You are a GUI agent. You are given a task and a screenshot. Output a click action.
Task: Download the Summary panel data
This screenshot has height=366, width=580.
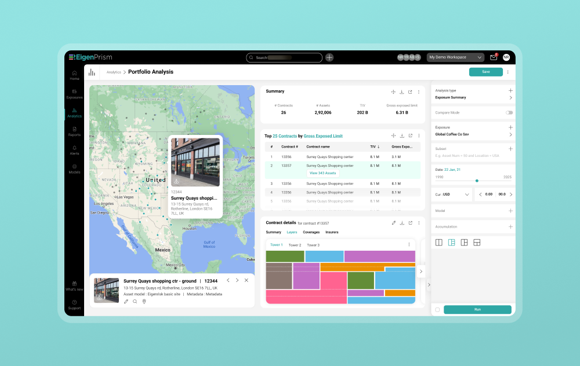coord(401,91)
